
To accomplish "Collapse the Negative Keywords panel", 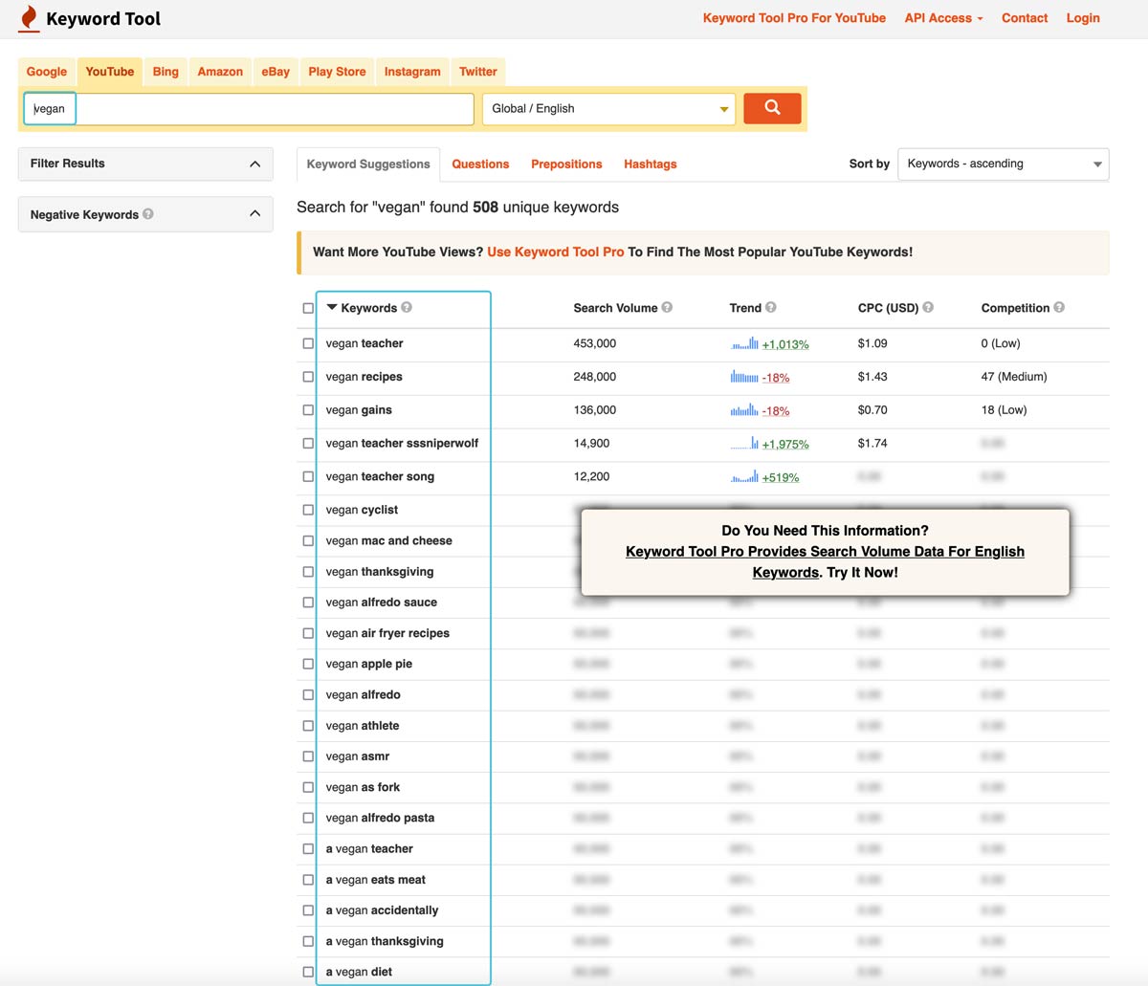I will [254, 213].
